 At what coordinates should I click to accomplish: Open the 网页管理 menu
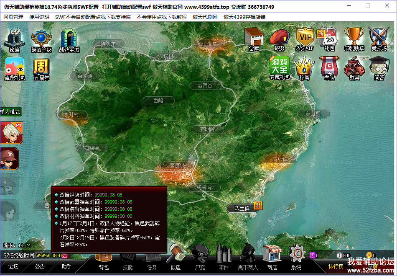13,17
